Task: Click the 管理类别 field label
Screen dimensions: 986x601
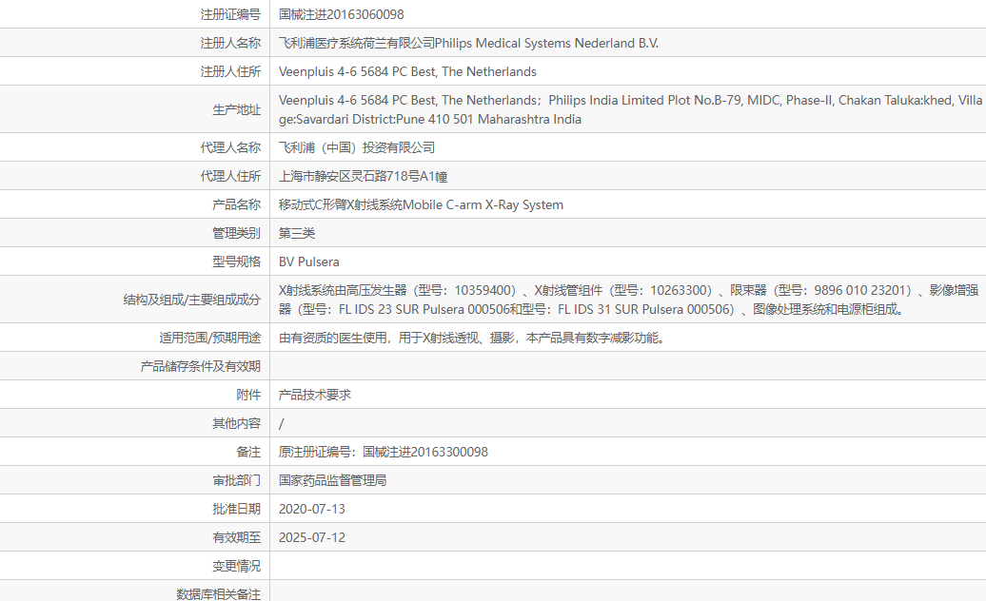Action: (x=236, y=233)
